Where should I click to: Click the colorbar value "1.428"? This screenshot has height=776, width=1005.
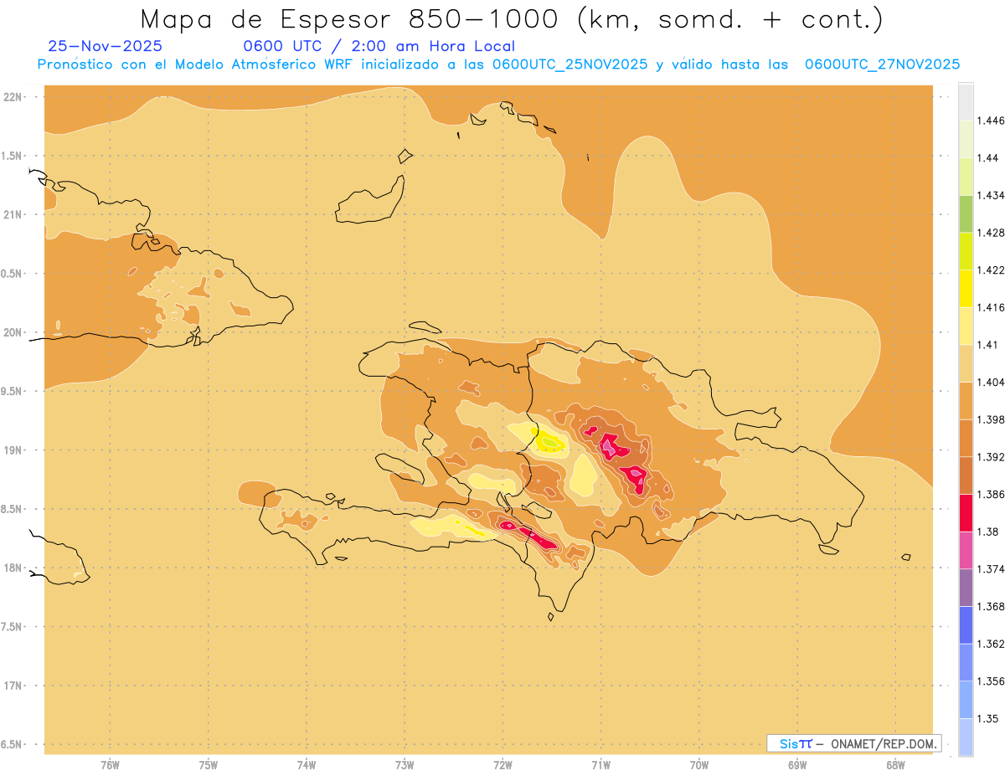point(992,233)
